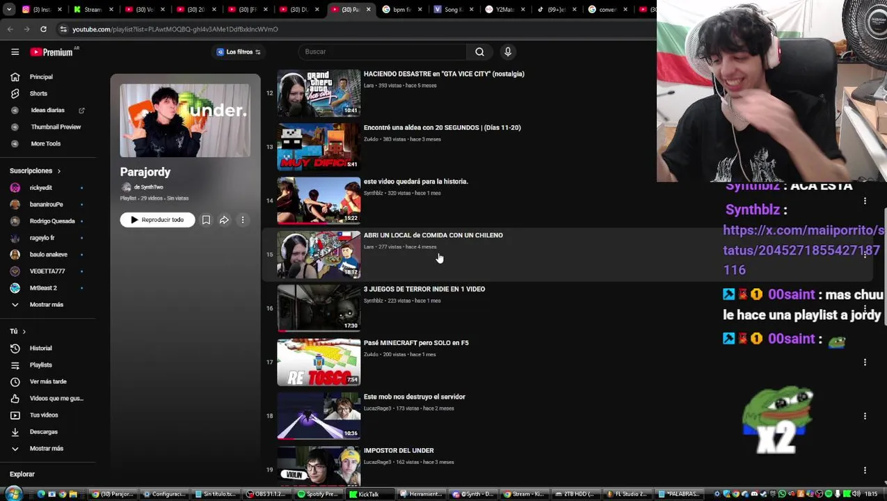887x501 pixels.
Task: Open options menu for ABRI UN LOCAL video
Action: (865, 255)
